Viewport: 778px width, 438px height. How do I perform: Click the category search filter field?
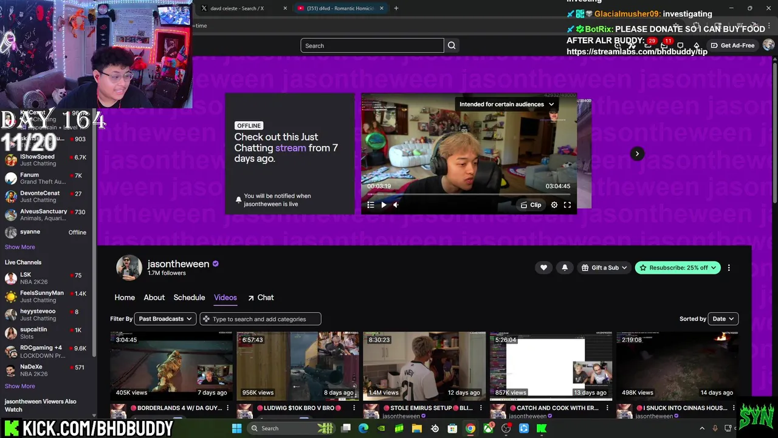pyautogui.click(x=260, y=319)
